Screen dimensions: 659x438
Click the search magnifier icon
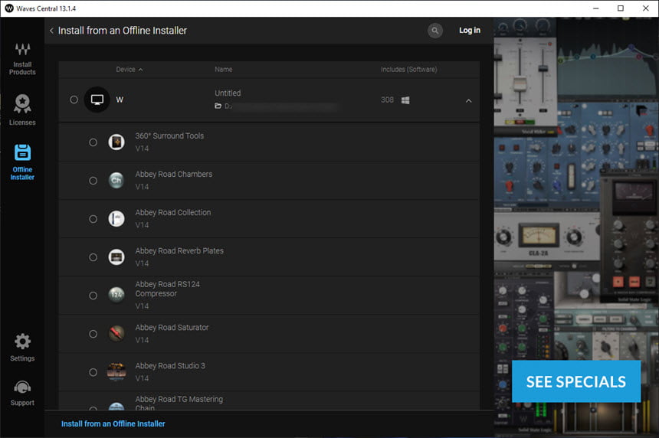click(x=435, y=30)
